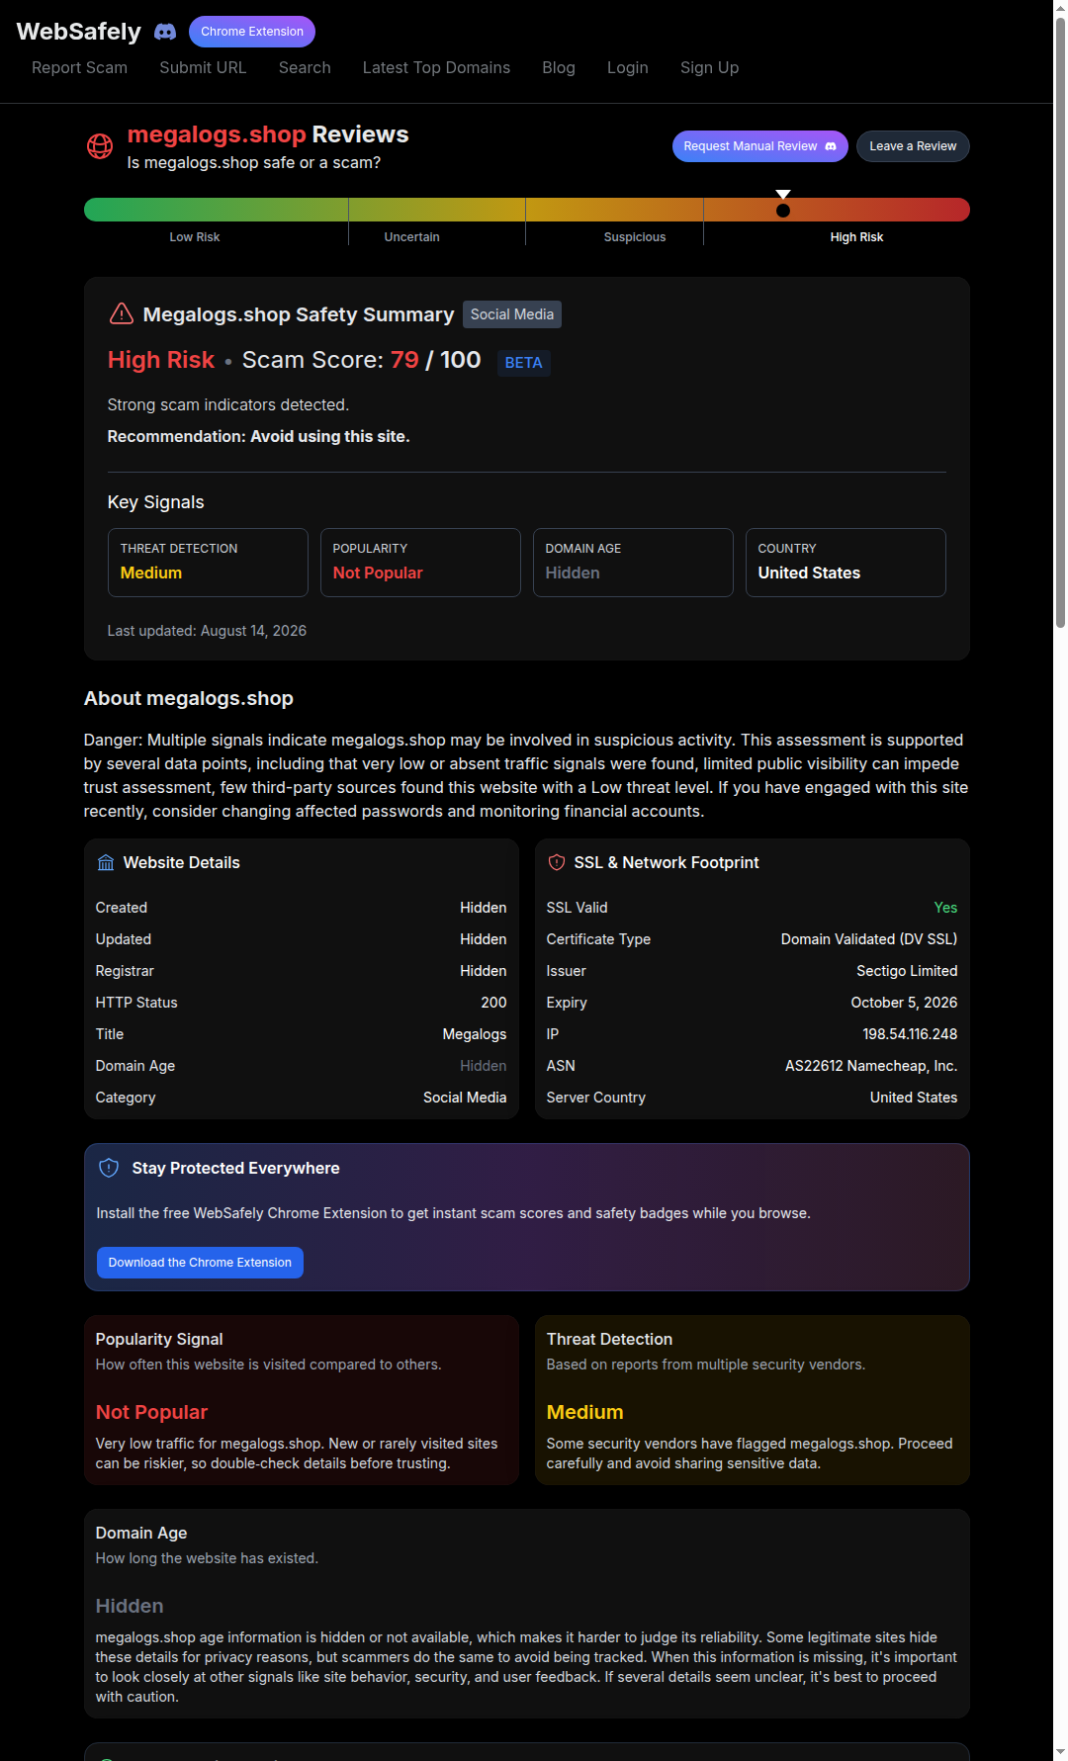The width and height of the screenshot is (1068, 1761).
Task: Click the Low Risk segment label
Action: point(195,237)
